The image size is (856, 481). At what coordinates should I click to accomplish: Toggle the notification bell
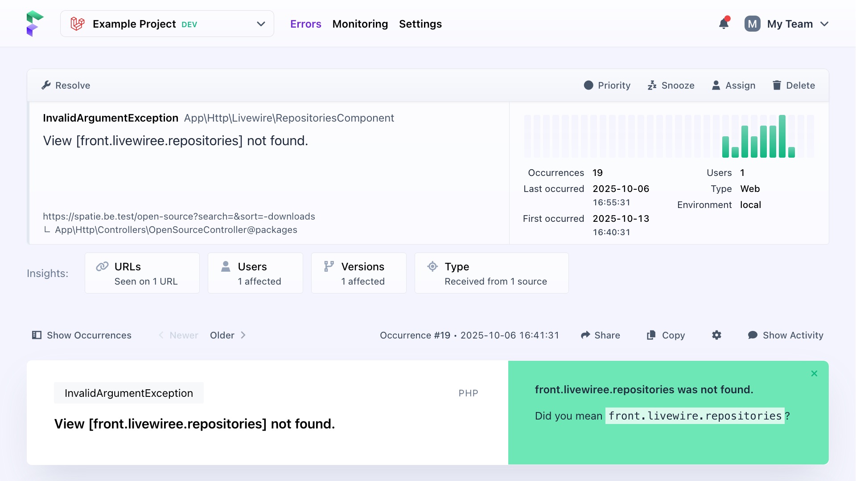click(x=723, y=24)
